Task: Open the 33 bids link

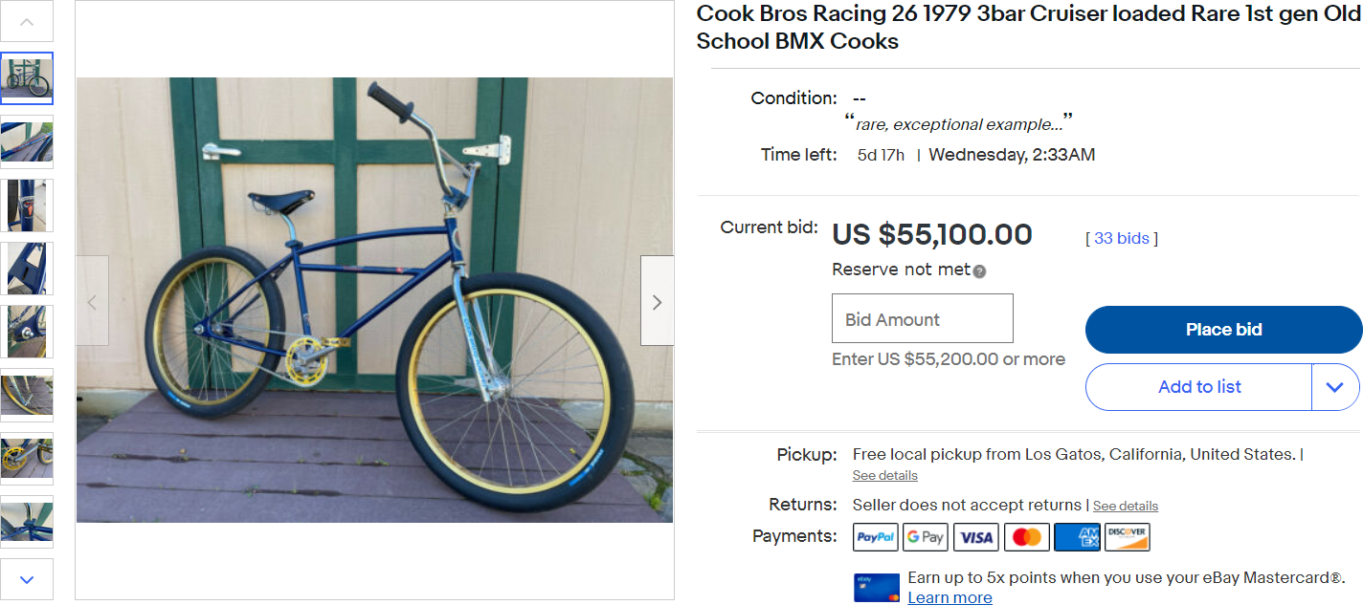Action: (x=1122, y=238)
